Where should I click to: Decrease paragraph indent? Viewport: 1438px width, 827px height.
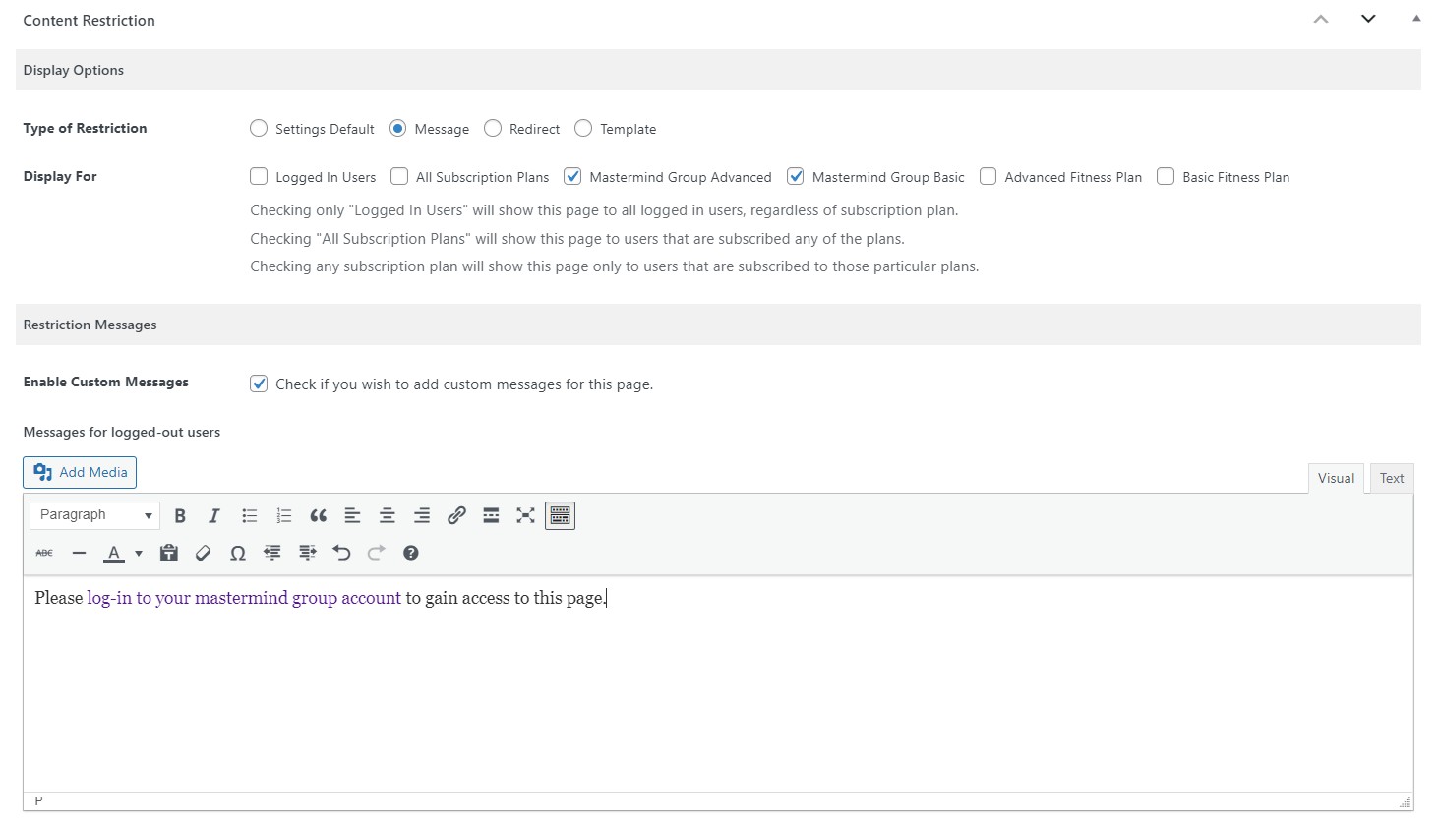[272, 553]
